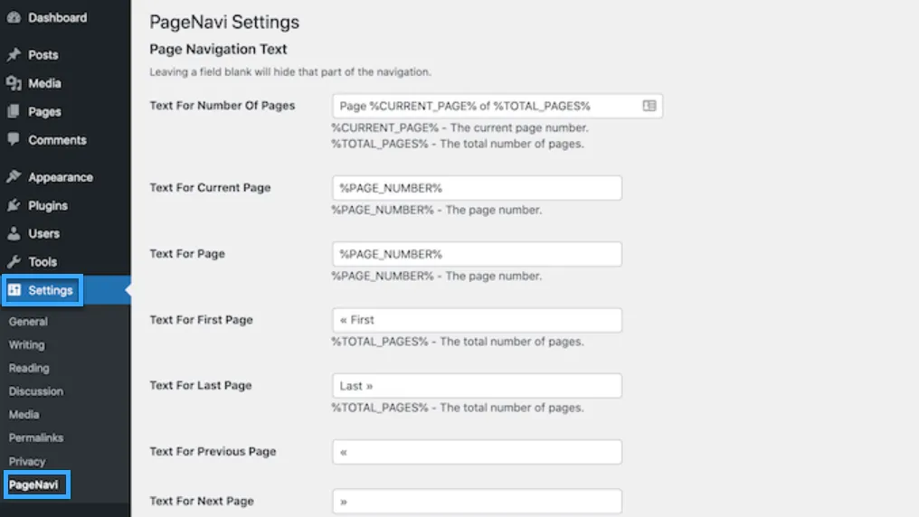The height and width of the screenshot is (517, 919).
Task: Click the Comments speech bubble icon
Action: point(14,139)
